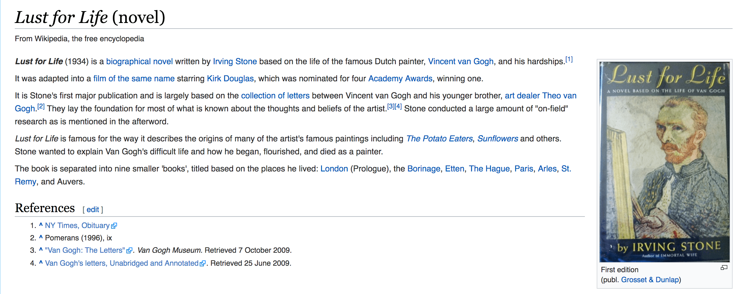The image size is (745, 294).
Task: Open the biographical novel link
Action: click(x=139, y=61)
